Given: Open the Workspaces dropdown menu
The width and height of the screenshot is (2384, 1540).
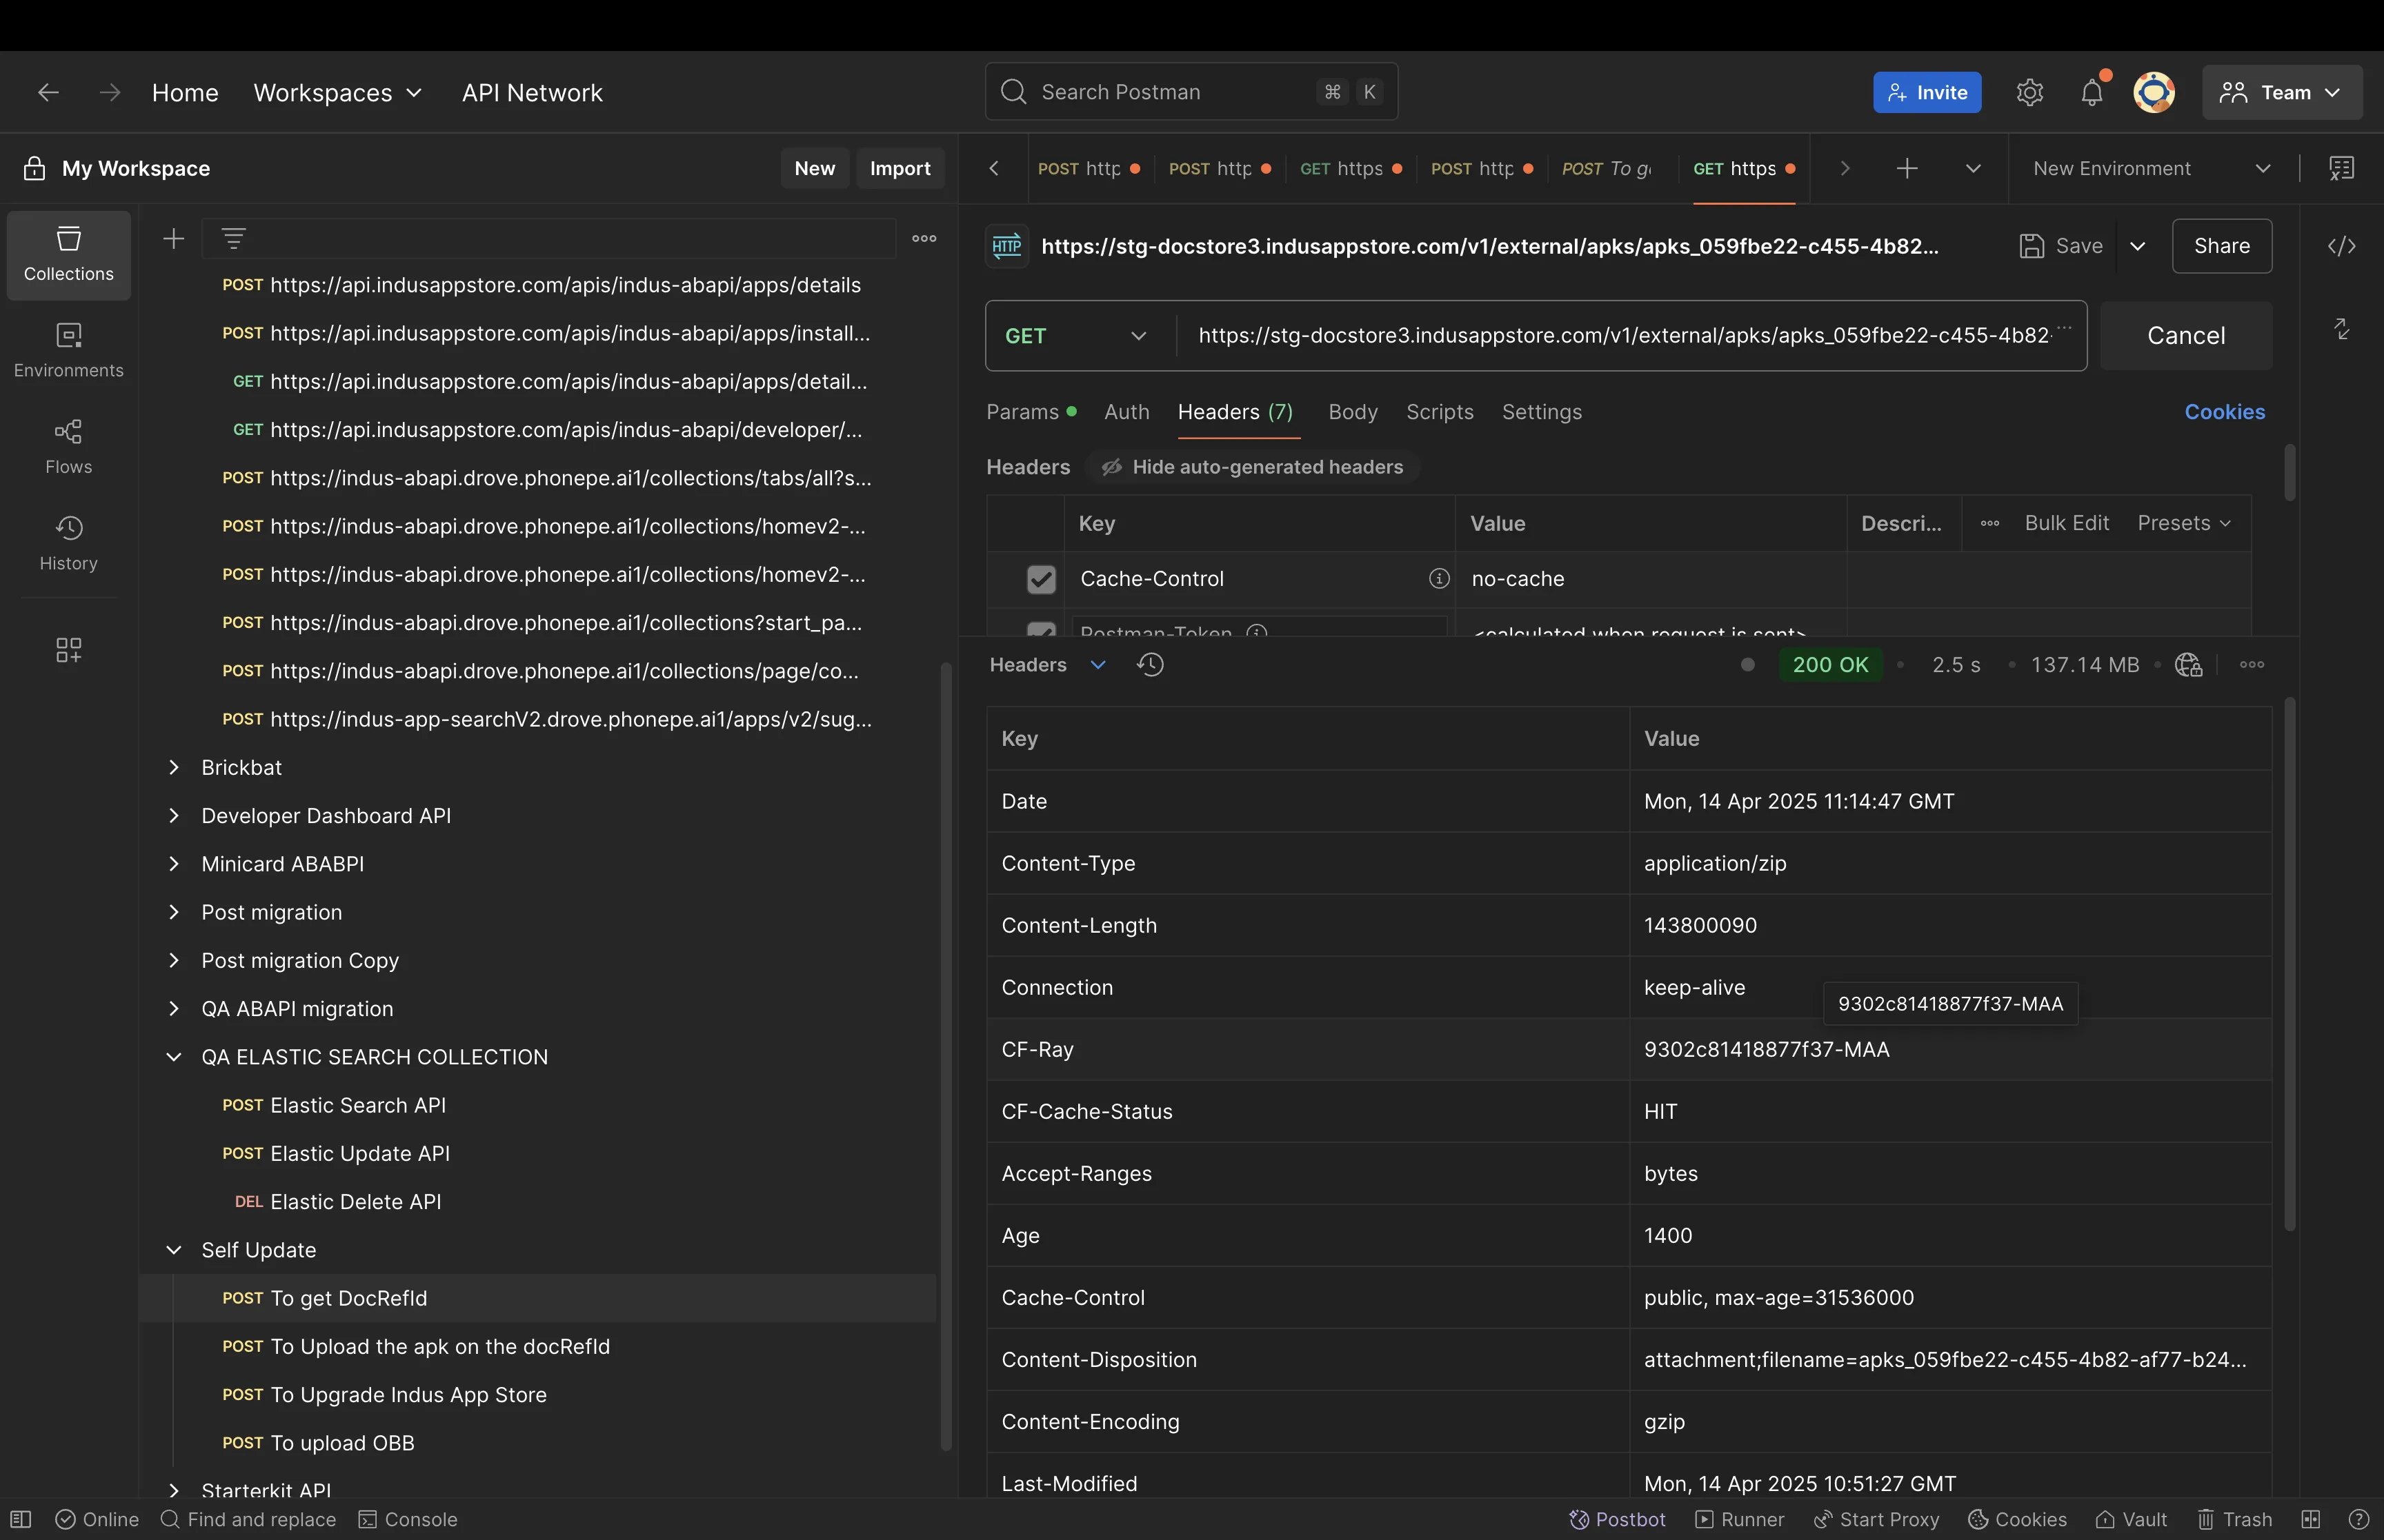Looking at the screenshot, I should pyautogui.click(x=338, y=93).
